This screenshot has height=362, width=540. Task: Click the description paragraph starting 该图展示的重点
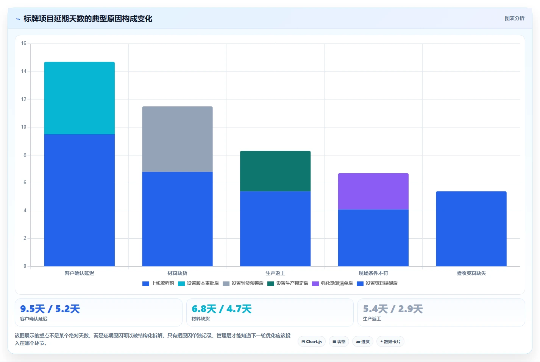[153, 339]
